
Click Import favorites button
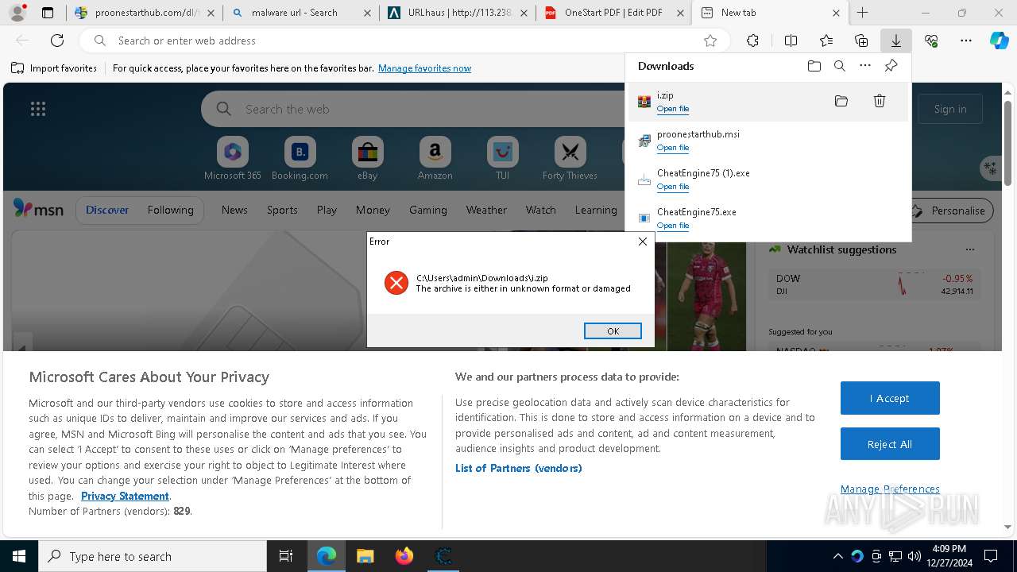point(54,68)
